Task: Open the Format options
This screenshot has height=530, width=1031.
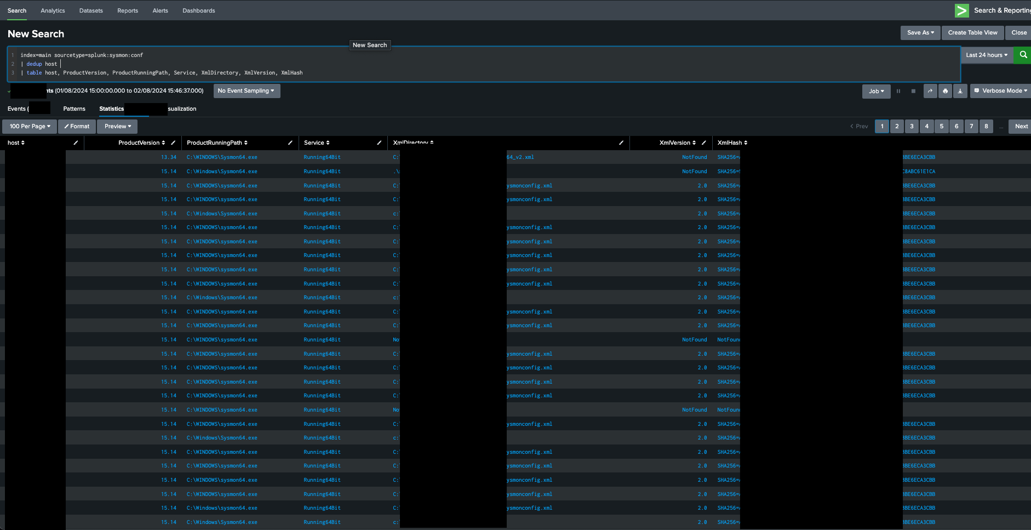Action: pyautogui.click(x=77, y=126)
